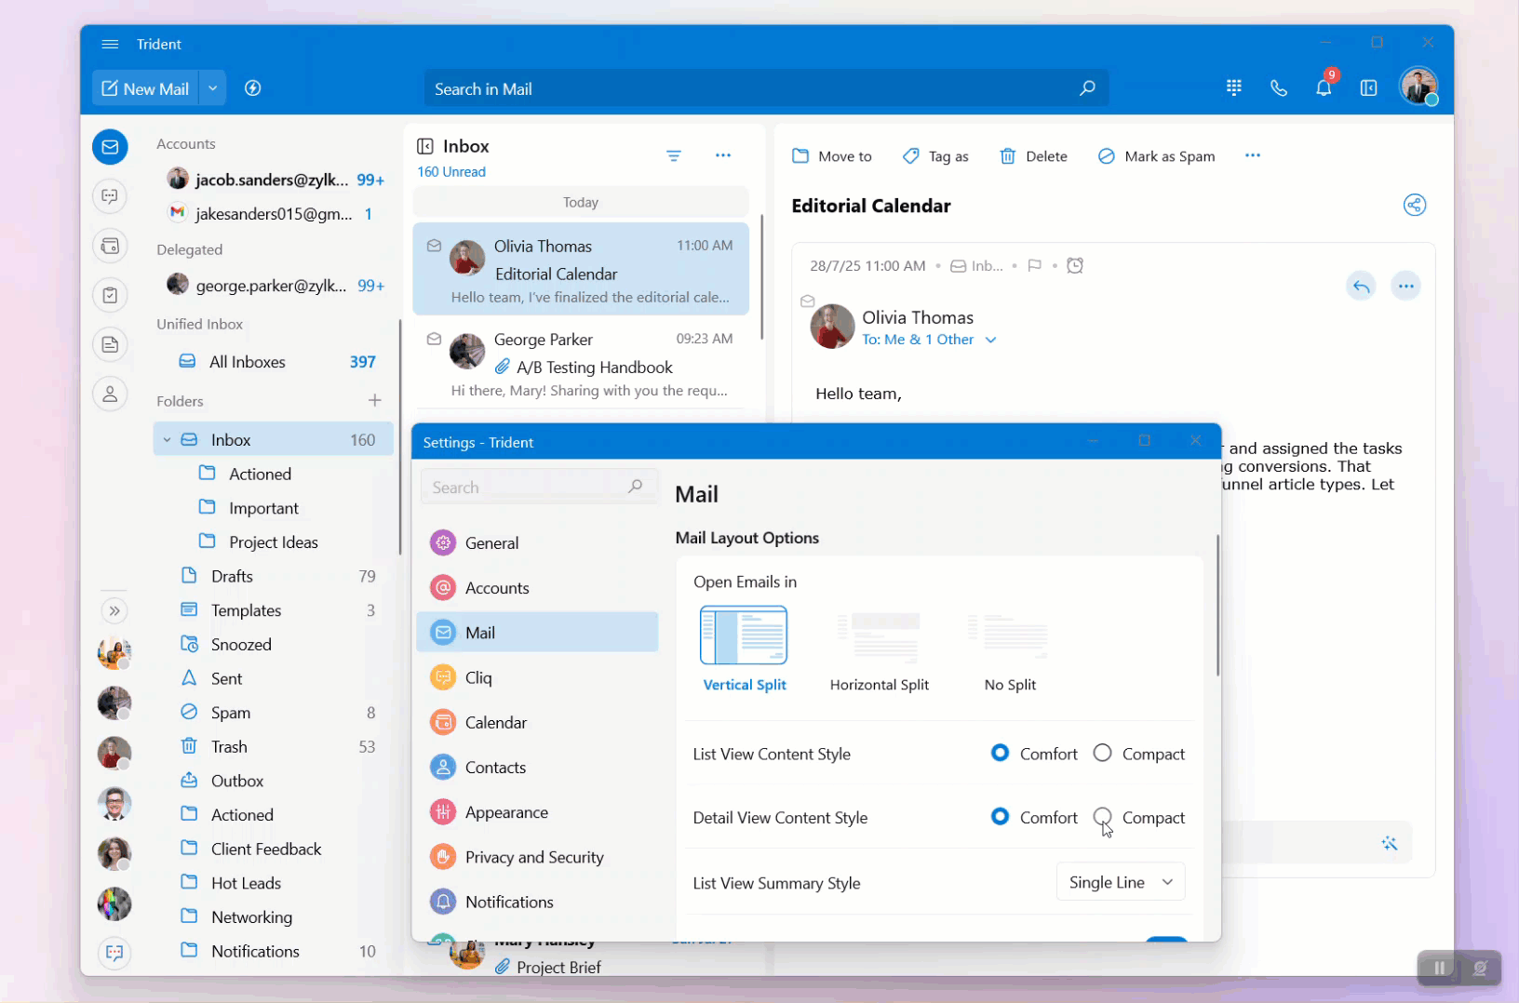This screenshot has height=1003, width=1519.
Task: Collapse the Inbox folder tree
Action: pos(168,439)
